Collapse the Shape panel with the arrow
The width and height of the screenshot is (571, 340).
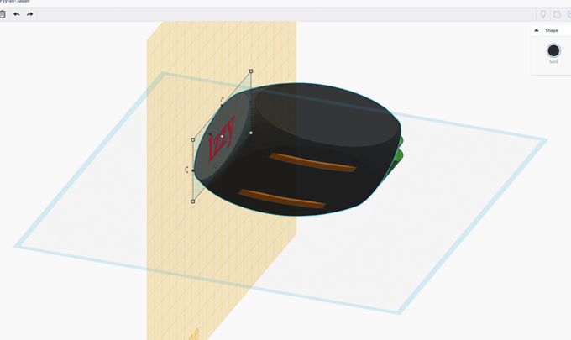[537, 30]
